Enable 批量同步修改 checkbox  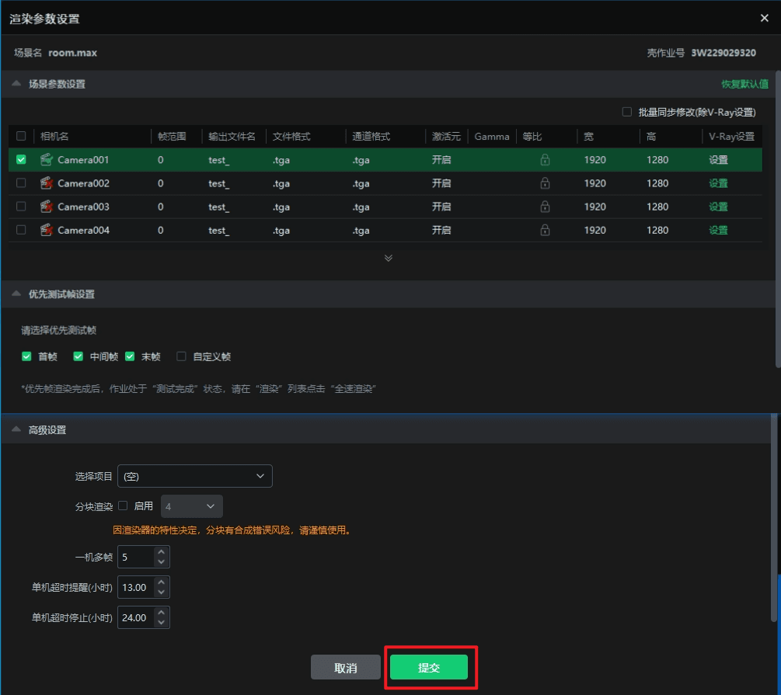(626, 112)
